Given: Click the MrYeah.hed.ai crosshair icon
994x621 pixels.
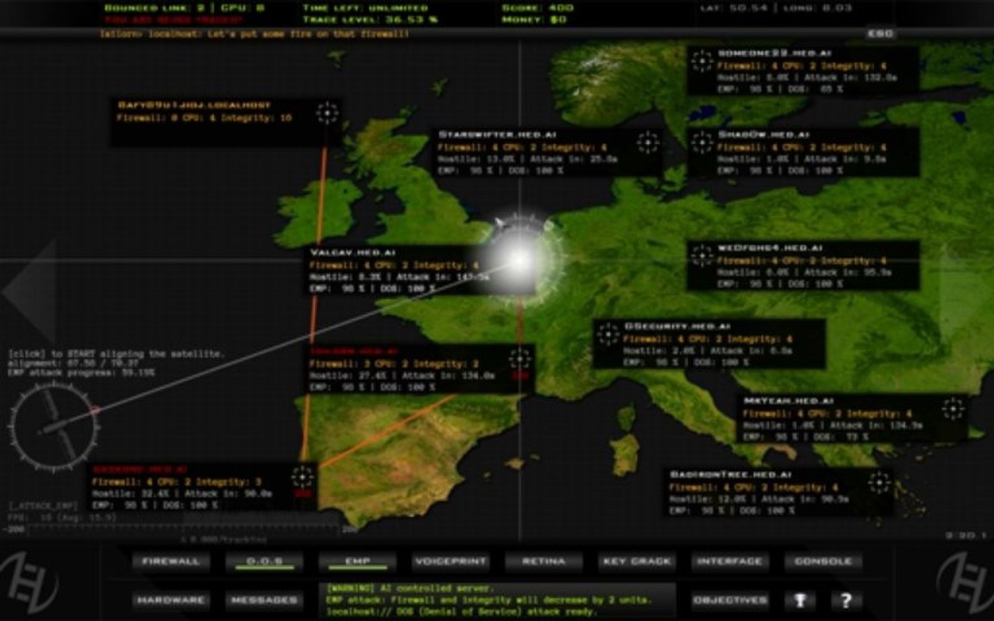Looking at the screenshot, I should pyautogui.click(x=953, y=409).
